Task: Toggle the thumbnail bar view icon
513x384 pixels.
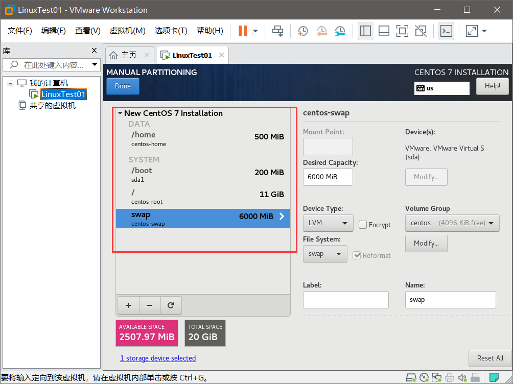Action: tap(384, 31)
